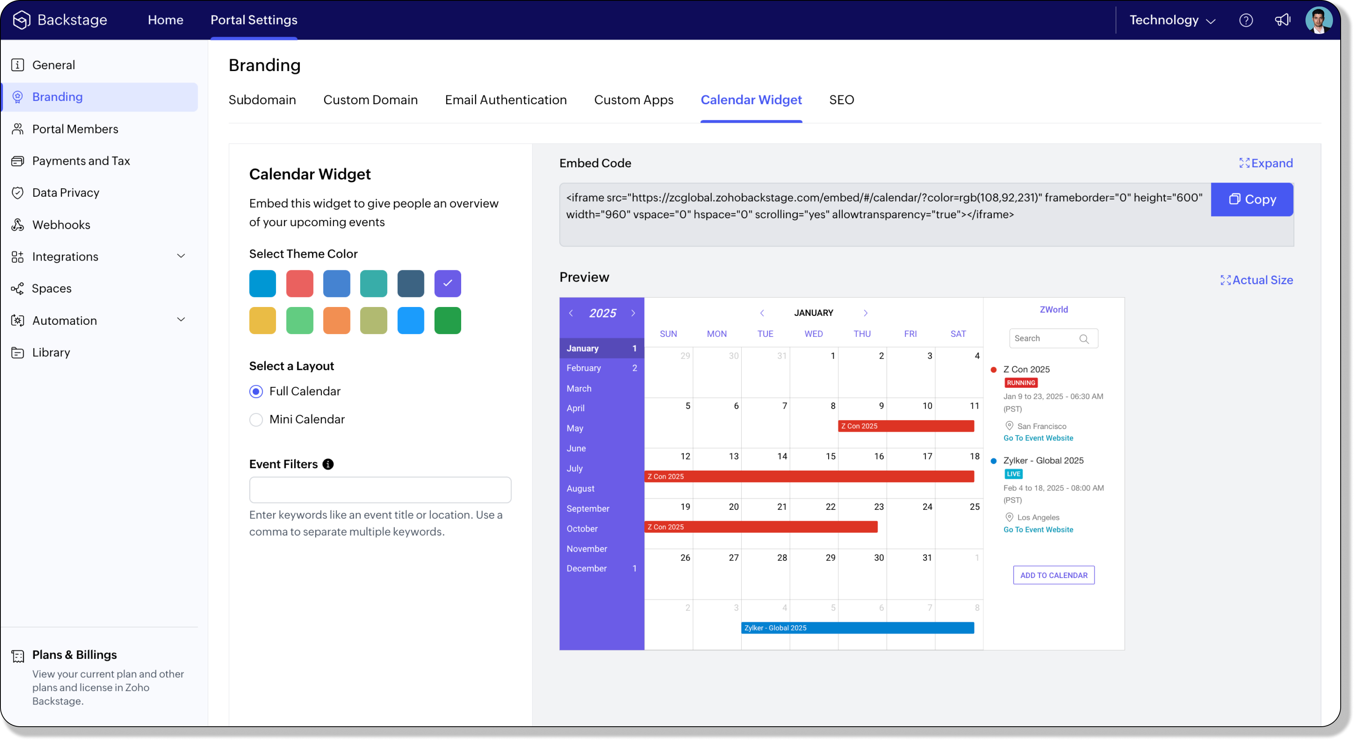Open the Home menu
Viewport: 1354px width, 740px height.
[165, 20]
